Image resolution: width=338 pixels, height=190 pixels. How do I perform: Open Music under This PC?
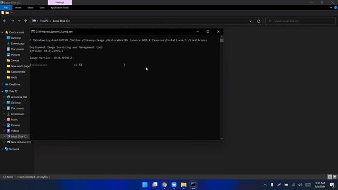pyautogui.click(x=14, y=120)
